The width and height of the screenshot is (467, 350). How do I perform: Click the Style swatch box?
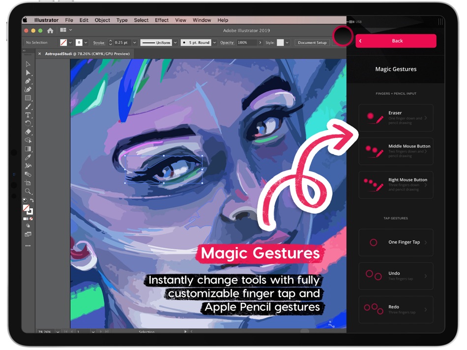coord(280,43)
